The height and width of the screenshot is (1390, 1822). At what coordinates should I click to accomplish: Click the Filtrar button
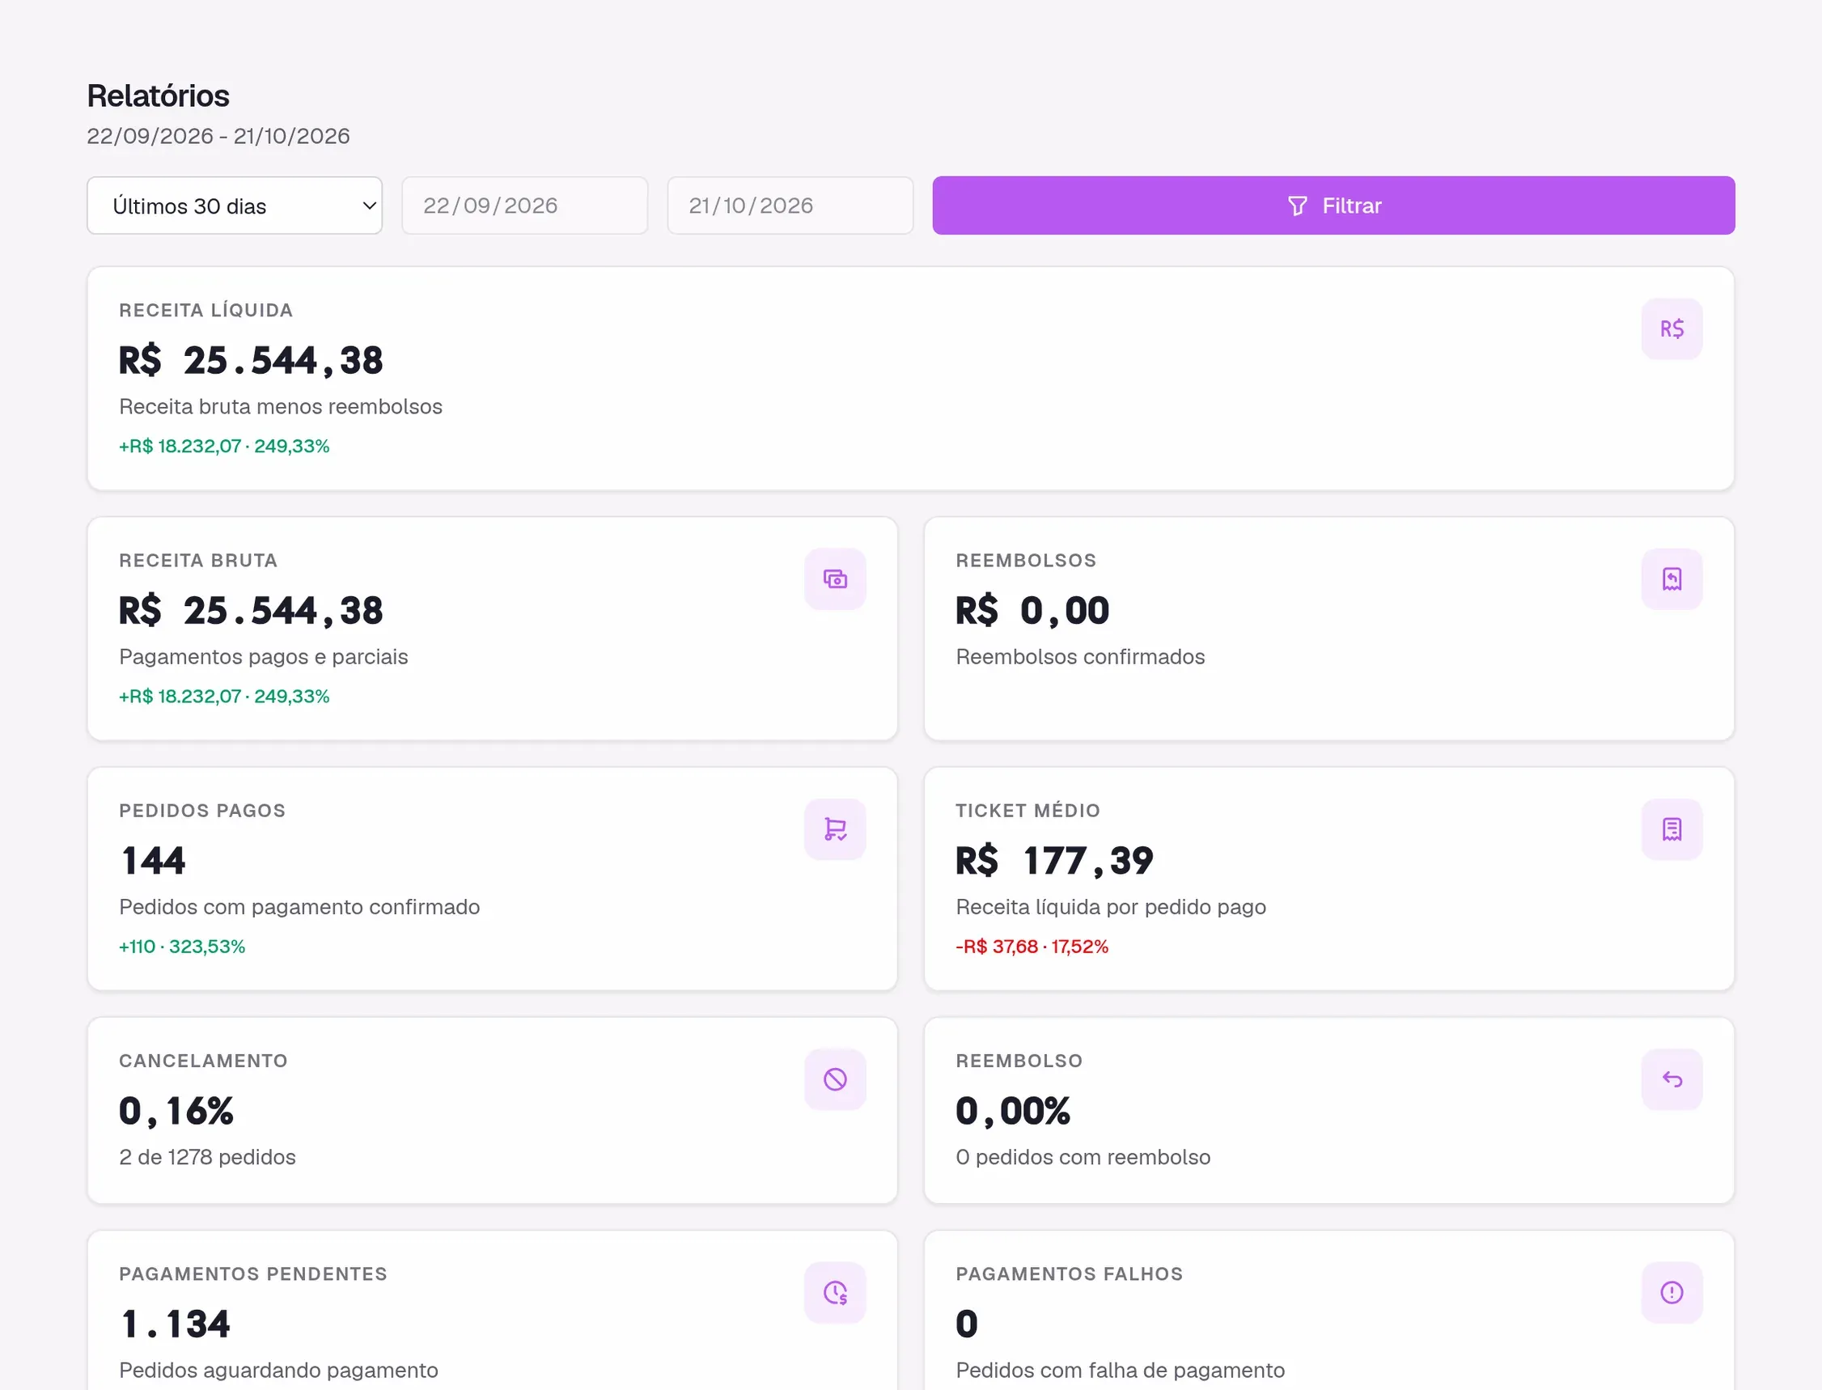(1333, 206)
